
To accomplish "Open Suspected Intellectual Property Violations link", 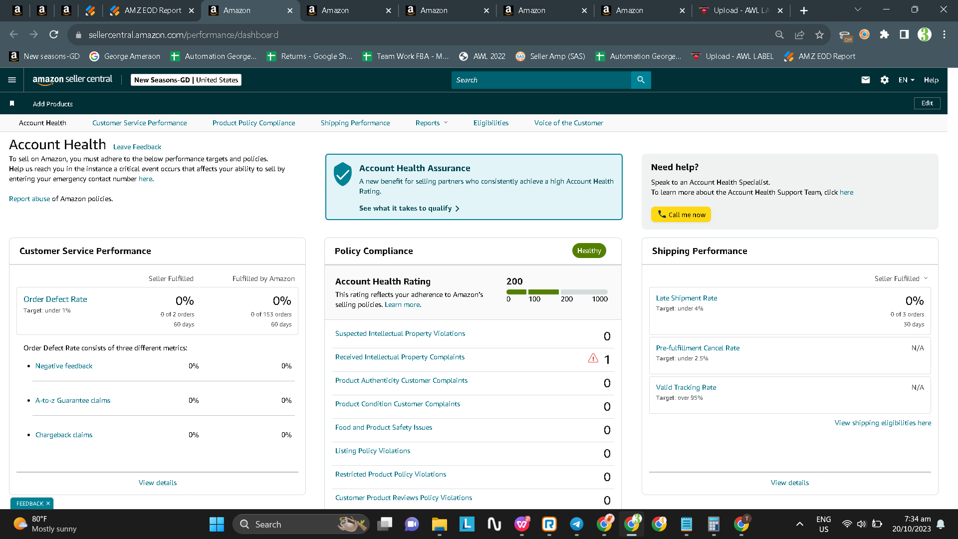I will (400, 333).
